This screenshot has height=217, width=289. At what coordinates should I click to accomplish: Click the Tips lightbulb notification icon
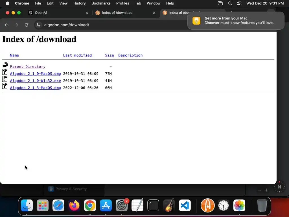196,20
